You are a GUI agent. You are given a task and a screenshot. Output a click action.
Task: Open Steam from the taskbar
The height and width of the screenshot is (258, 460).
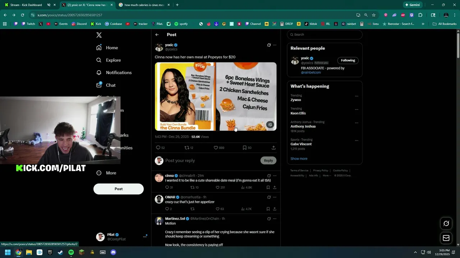click(60, 252)
